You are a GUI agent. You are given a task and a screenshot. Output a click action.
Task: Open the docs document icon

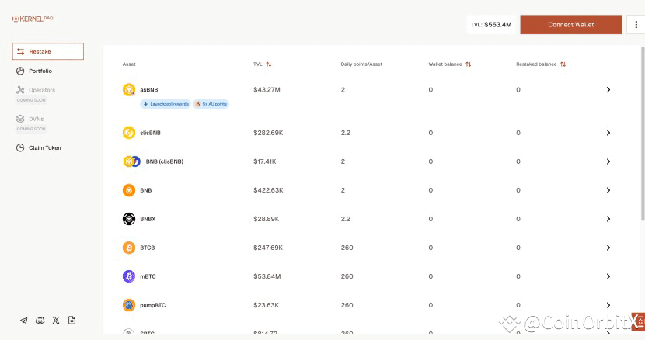pos(71,320)
